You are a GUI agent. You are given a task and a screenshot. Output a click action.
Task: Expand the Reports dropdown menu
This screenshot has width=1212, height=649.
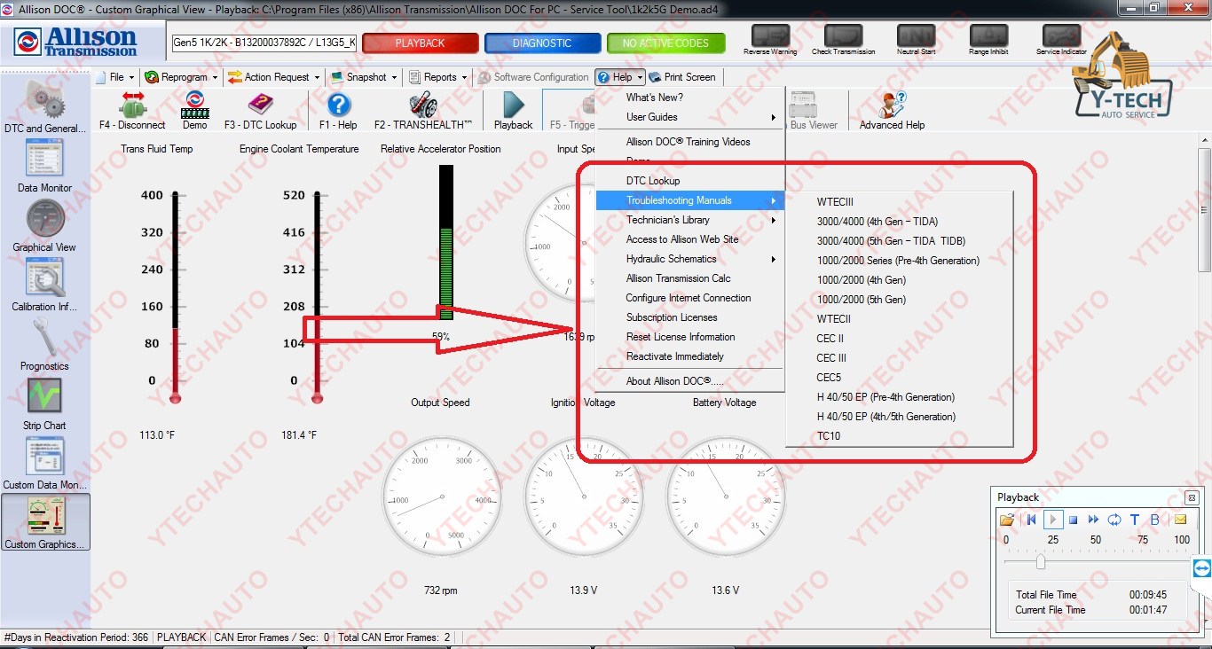coord(438,77)
